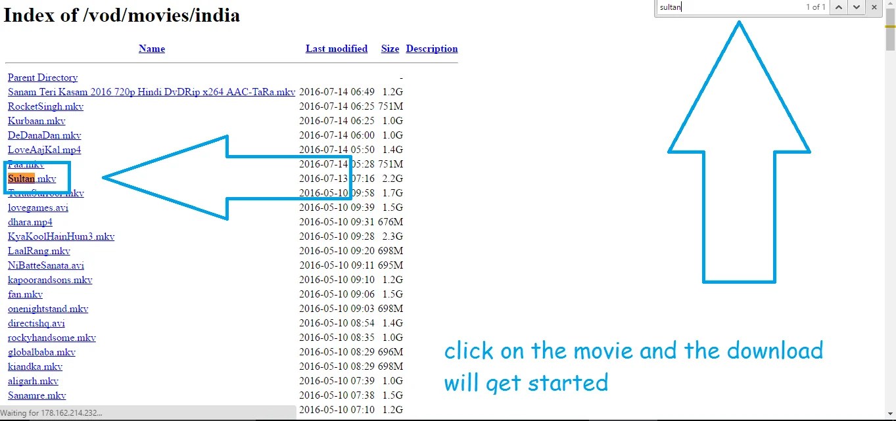The width and height of the screenshot is (896, 421).
Task: Click the next match down arrow in find bar
Action: pyautogui.click(x=855, y=7)
